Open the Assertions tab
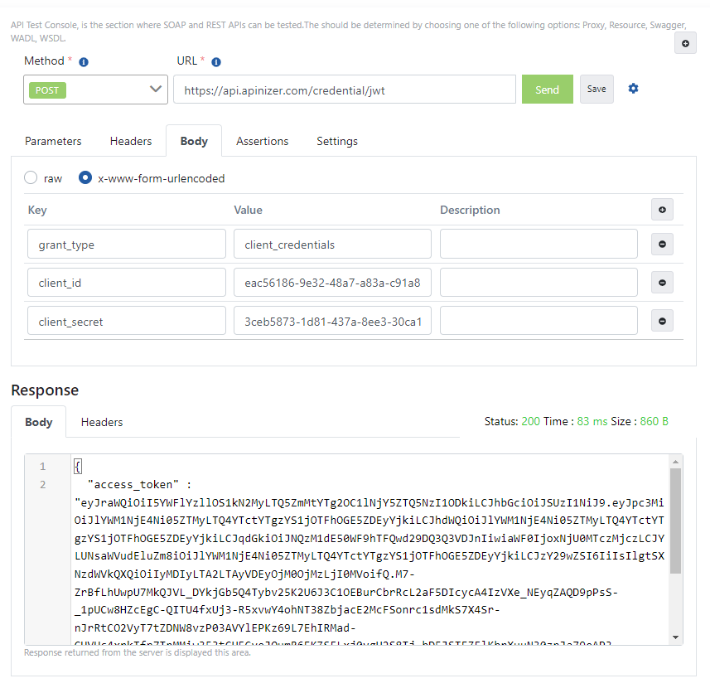The image size is (710, 688). [262, 141]
